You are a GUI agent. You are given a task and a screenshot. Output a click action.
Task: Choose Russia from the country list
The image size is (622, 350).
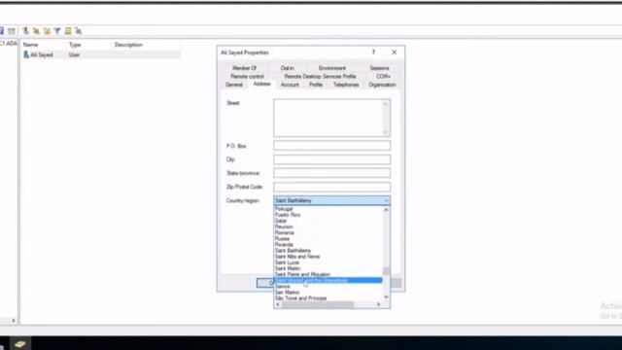[x=282, y=238]
